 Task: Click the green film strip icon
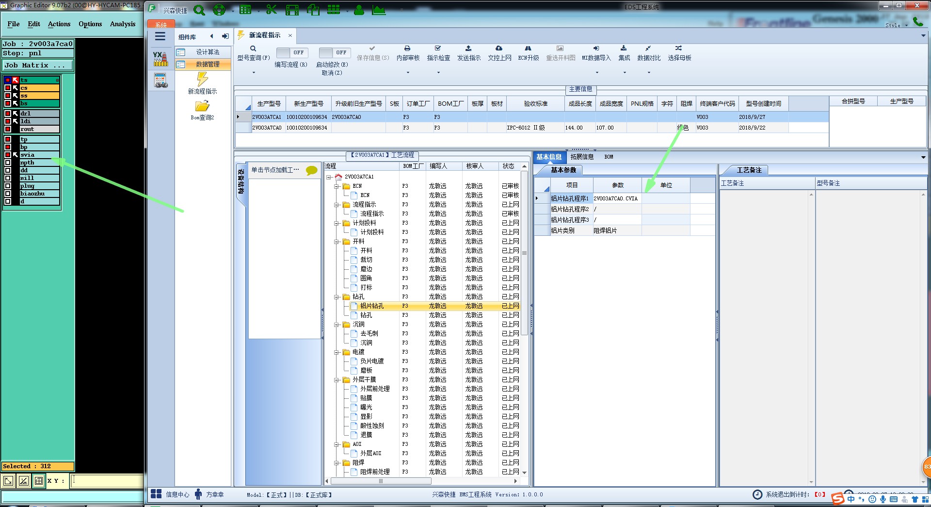click(x=292, y=10)
